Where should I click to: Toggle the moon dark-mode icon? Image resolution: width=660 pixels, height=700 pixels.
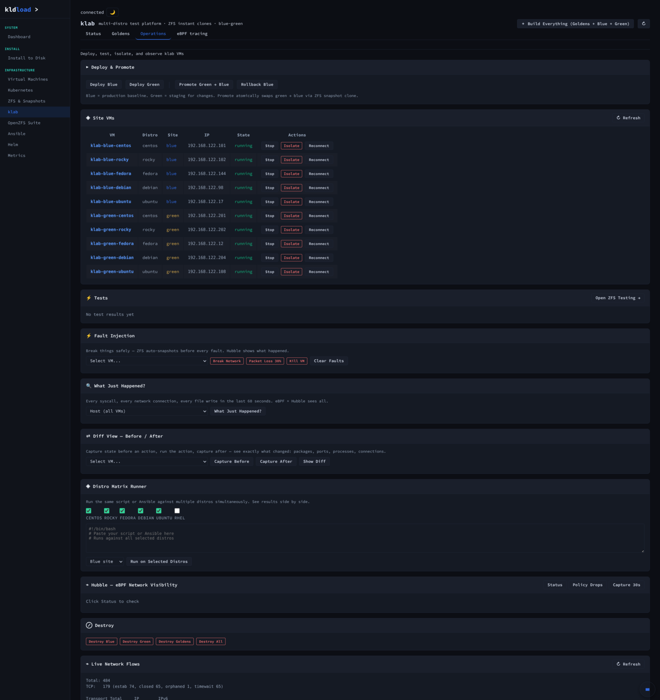click(x=113, y=12)
